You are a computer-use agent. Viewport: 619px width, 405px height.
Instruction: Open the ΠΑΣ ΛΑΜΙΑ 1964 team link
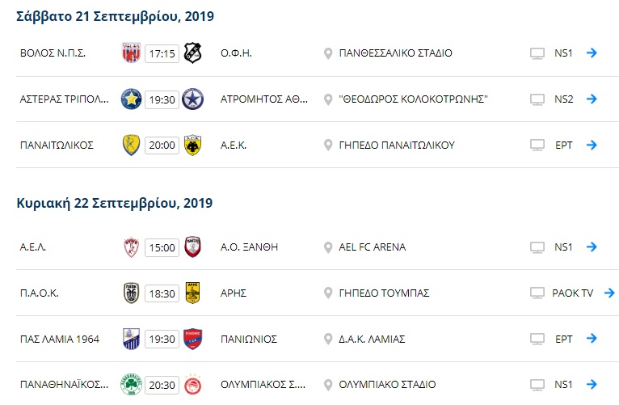60,339
